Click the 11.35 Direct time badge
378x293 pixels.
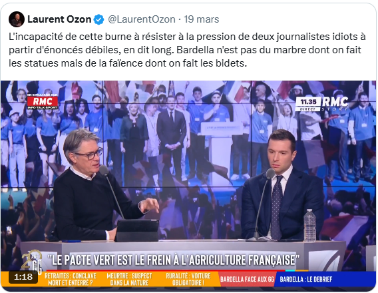click(x=308, y=104)
